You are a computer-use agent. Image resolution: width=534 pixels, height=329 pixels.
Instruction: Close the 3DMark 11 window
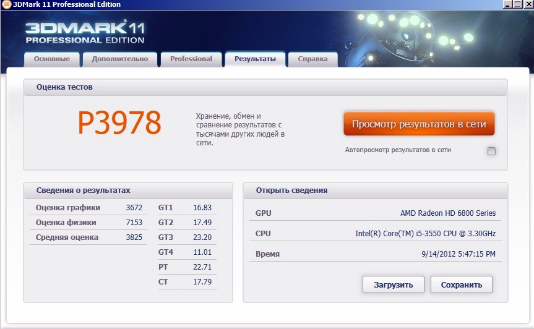point(528,4)
